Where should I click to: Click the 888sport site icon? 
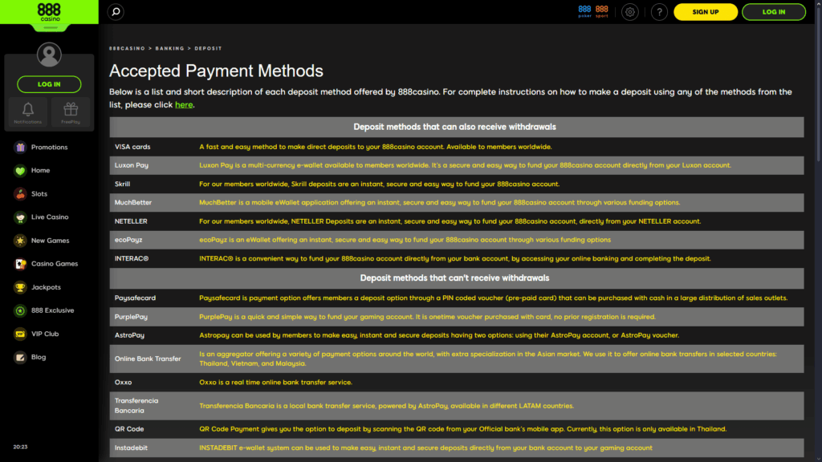(x=600, y=11)
